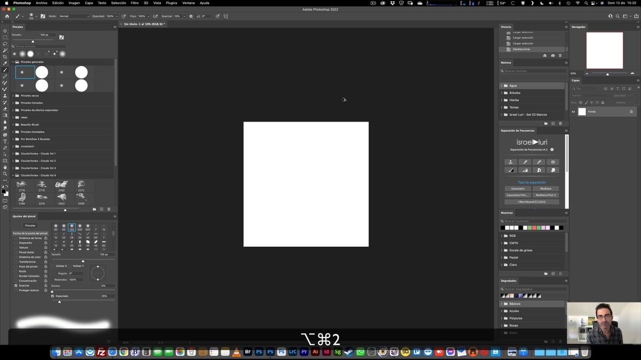Select the Type (T) tool

point(5,141)
